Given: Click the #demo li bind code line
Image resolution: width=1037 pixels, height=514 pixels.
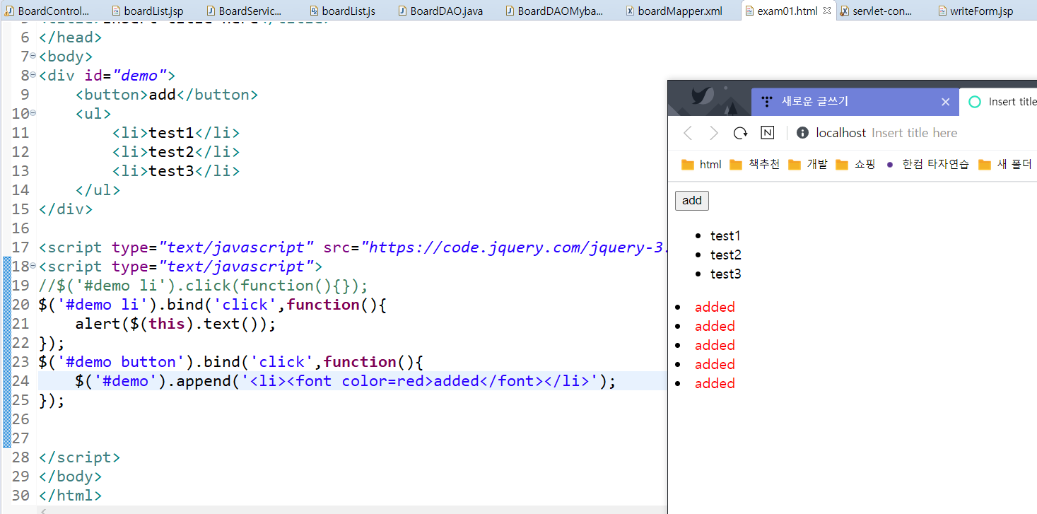Looking at the screenshot, I should 212,305.
